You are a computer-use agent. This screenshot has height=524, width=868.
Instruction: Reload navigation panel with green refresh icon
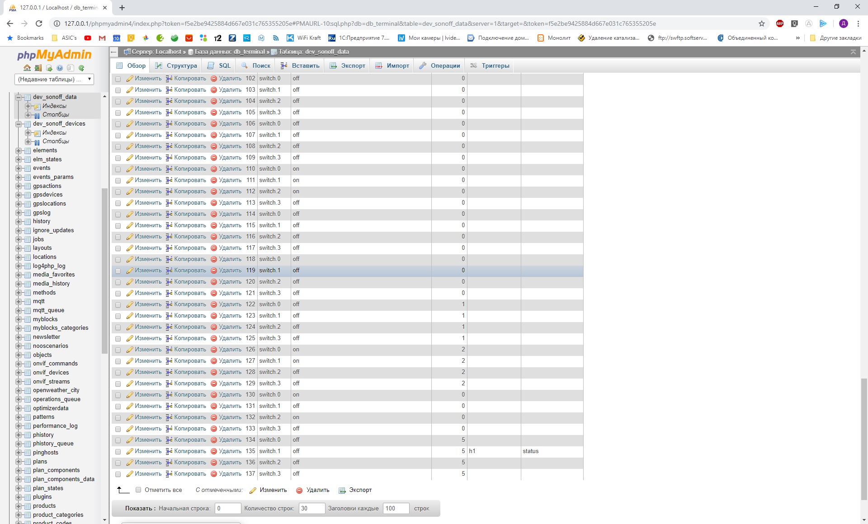pyautogui.click(x=81, y=68)
